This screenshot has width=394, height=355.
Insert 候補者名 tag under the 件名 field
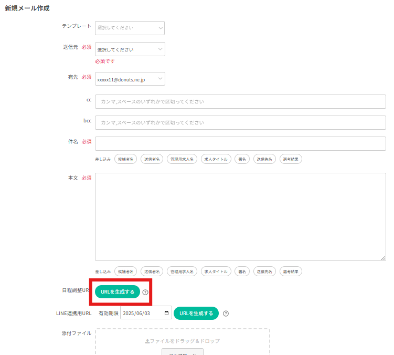[x=126, y=159]
